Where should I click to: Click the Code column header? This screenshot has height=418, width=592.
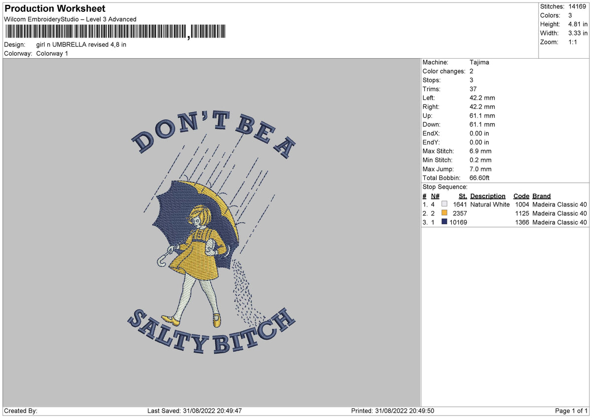tap(521, 196)
